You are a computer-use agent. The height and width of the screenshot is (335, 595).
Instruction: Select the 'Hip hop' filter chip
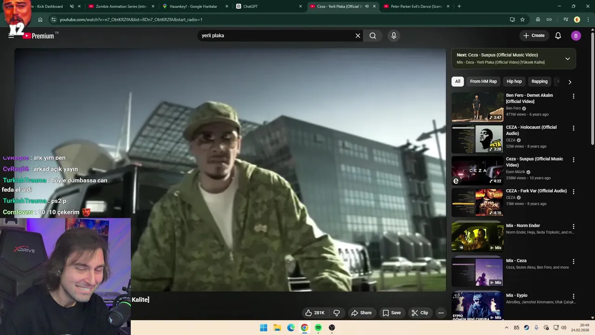coord(514,81)
